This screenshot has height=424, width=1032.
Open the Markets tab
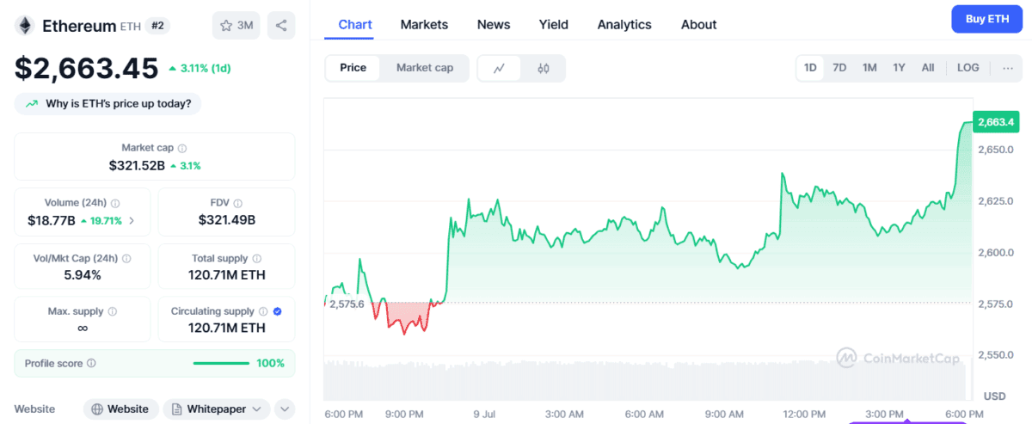coord(424,24)
